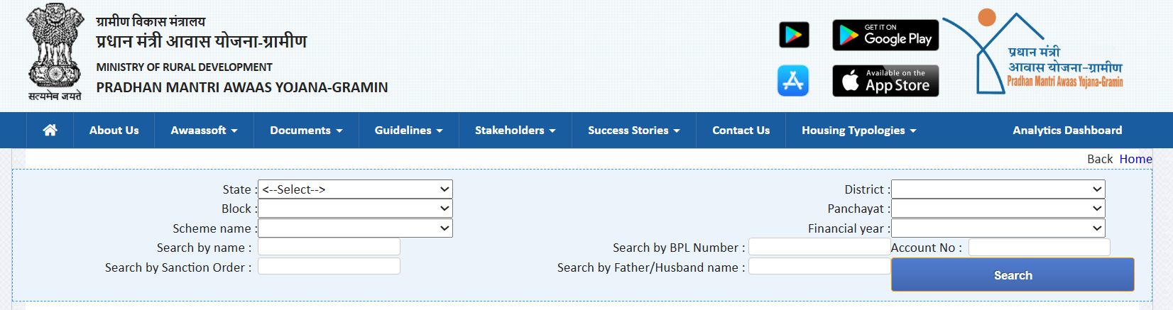Open the Get it on Google Play badge
Viewport: 1173px width, 310px height.
tap(885, 35)
